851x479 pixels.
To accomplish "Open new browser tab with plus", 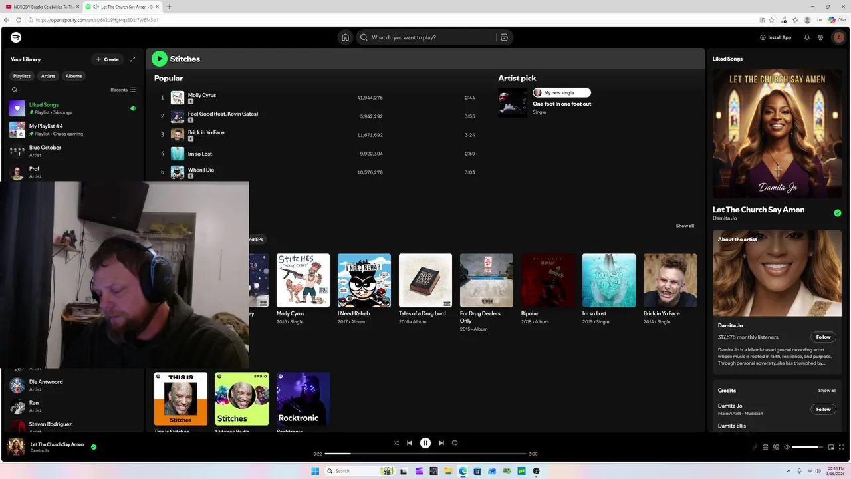I will (x=169, y=7).
